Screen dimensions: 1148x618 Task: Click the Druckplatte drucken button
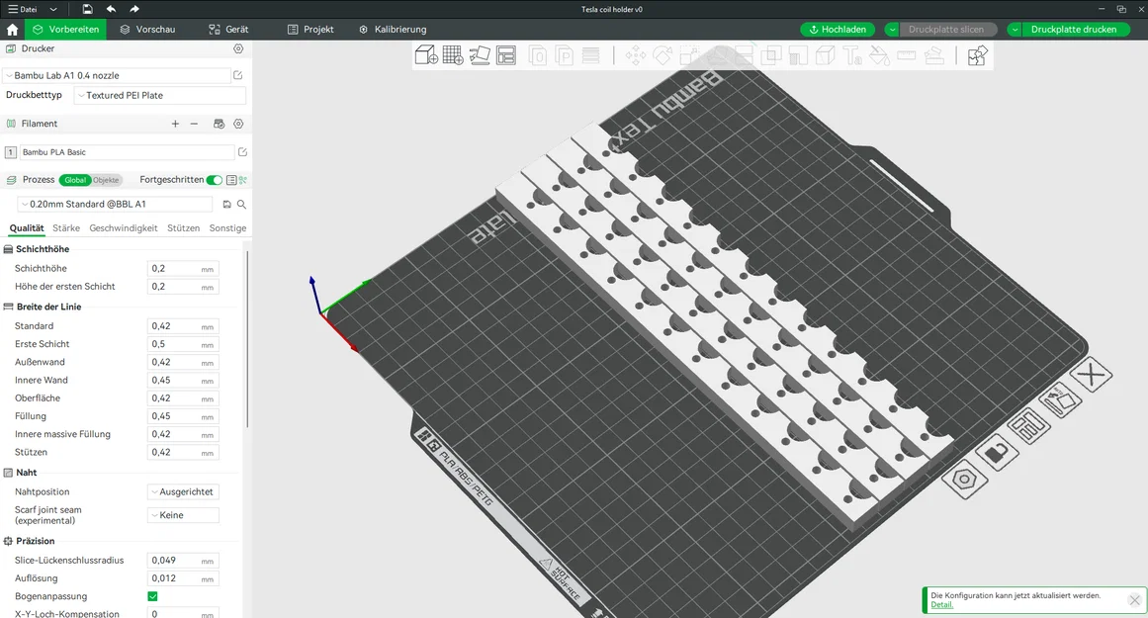(1073, 30)
